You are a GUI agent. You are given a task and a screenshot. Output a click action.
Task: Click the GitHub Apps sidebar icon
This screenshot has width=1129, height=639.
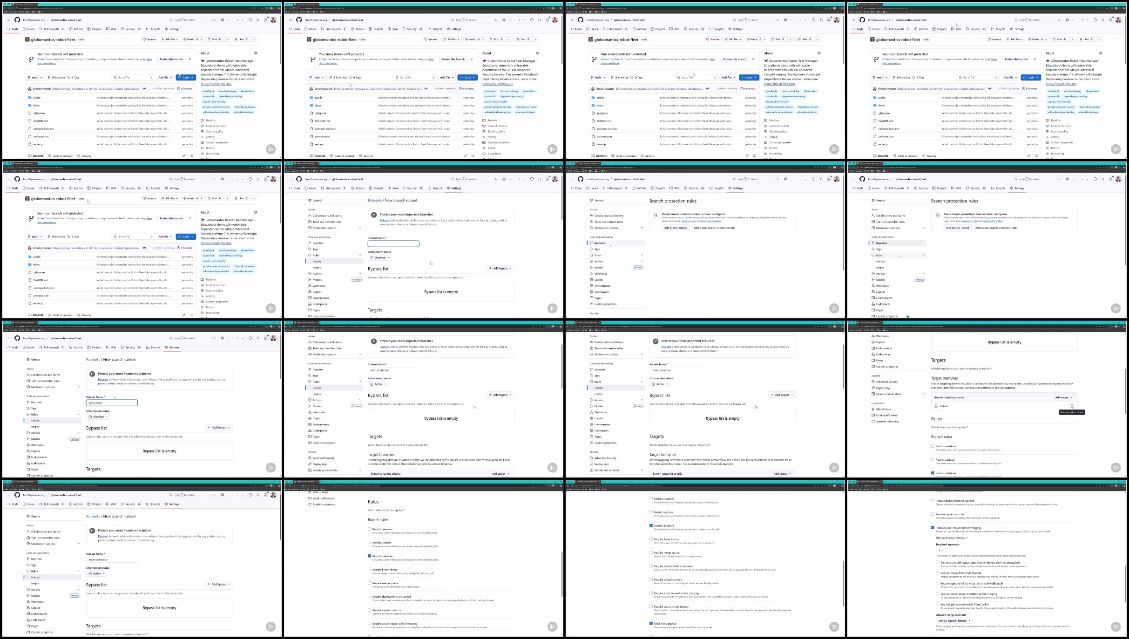click(x=873, y=409)
